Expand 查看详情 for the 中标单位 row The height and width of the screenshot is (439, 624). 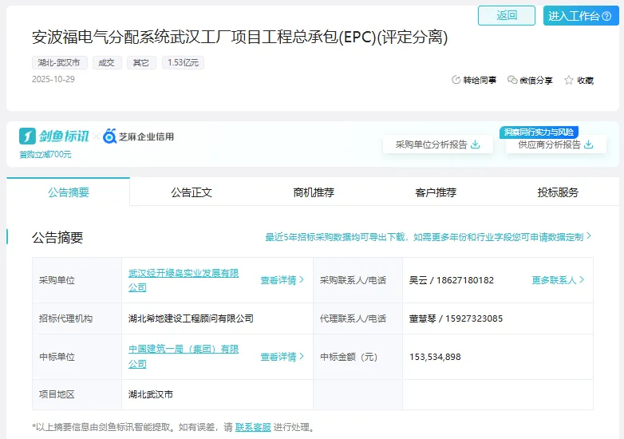coord(282,357)
